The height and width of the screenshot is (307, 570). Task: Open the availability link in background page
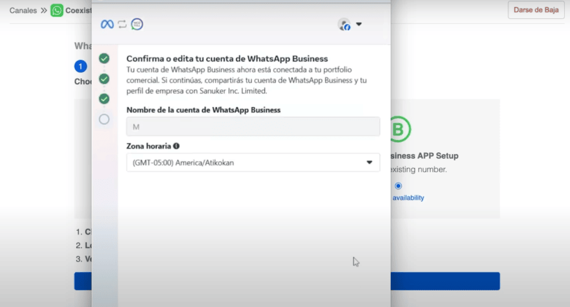[x=408, y=198]
